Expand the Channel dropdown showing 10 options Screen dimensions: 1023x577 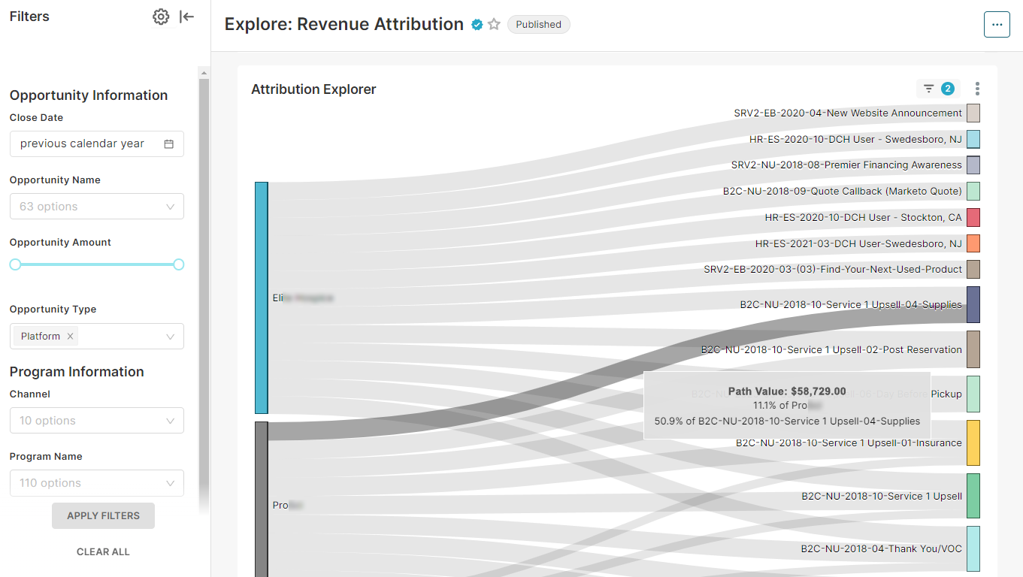pos(96,420)
